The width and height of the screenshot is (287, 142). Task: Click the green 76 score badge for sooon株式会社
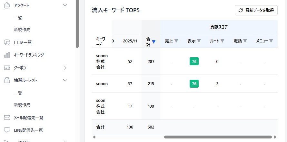[x=194, y=61]
